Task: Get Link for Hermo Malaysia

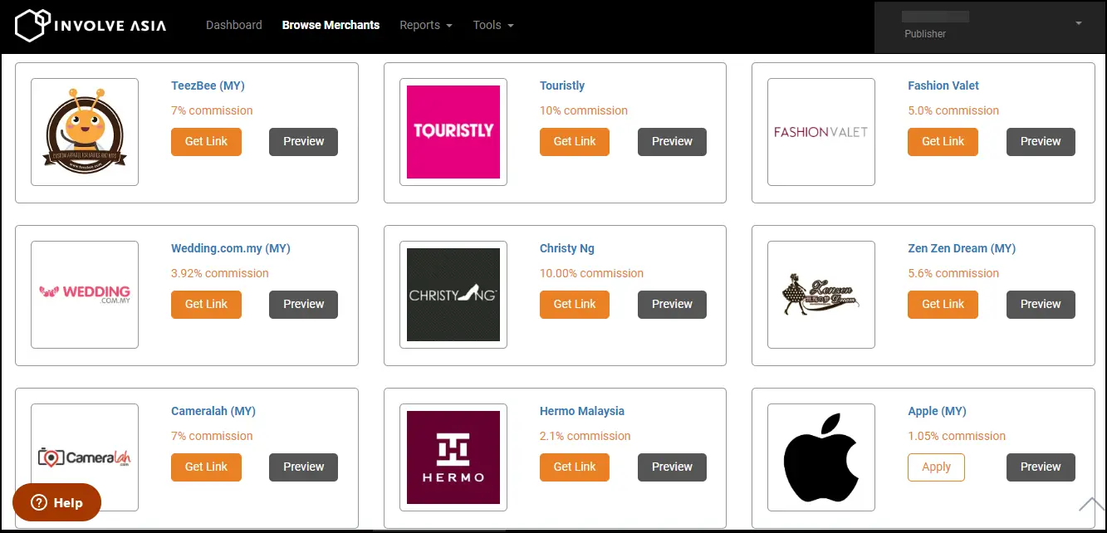Action: (575, 467)
